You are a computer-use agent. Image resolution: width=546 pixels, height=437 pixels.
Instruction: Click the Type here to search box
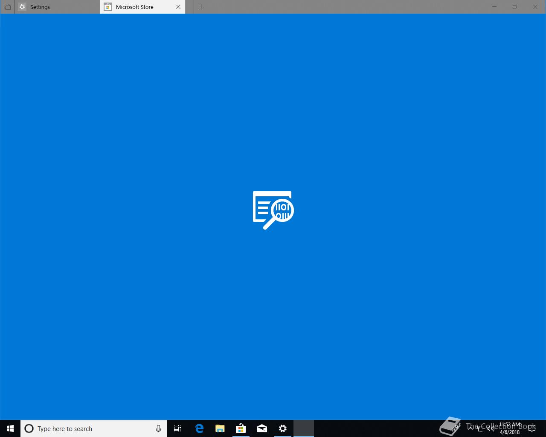[94, 428]
